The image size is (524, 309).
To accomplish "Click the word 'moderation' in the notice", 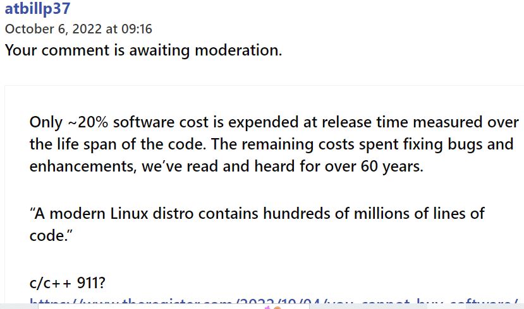I will (238, 50).
